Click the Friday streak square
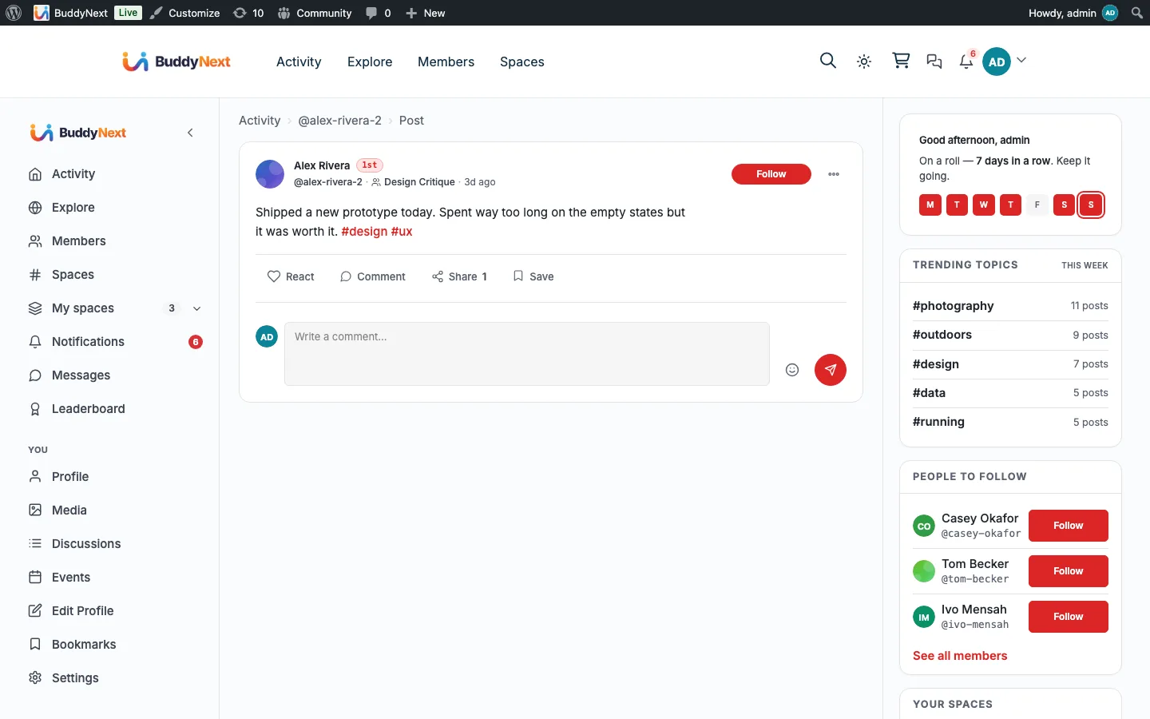1150x719 pixels. click(x=1037, y=205)
